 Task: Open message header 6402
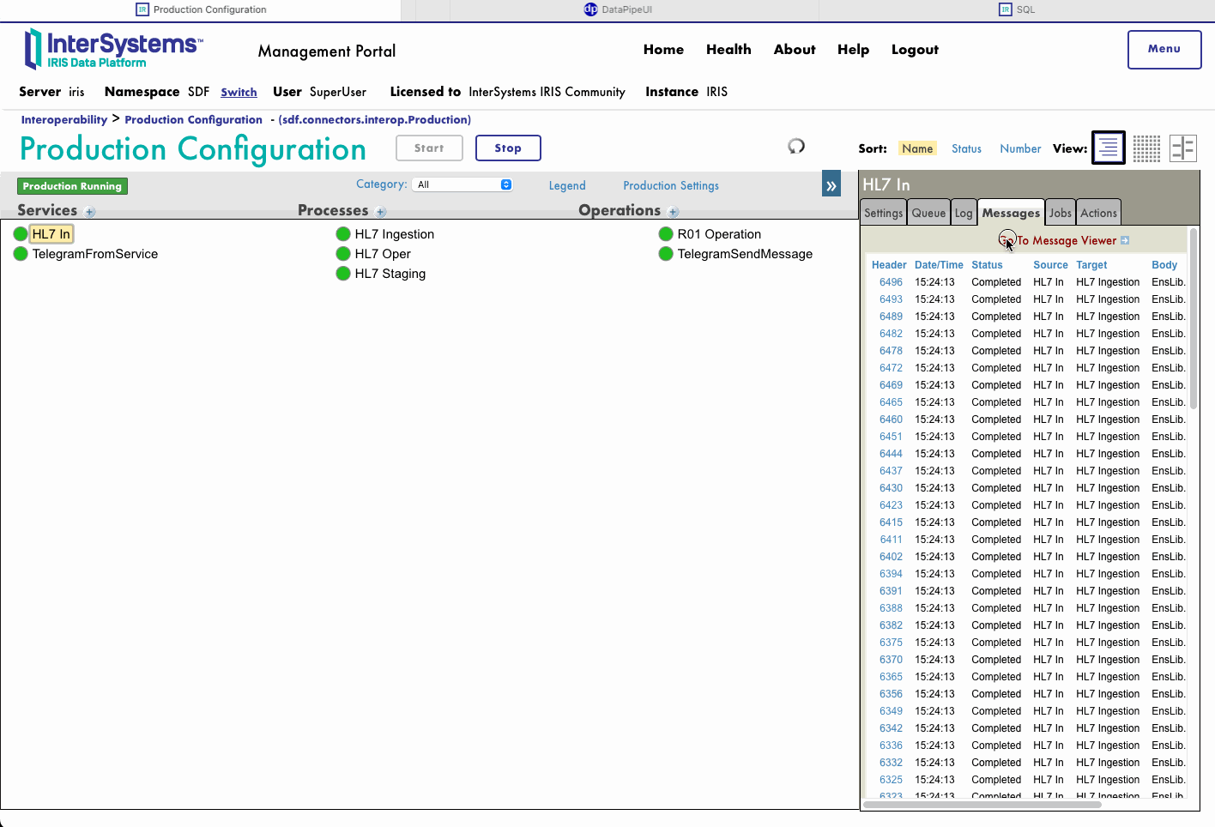[x=891, y=557]
